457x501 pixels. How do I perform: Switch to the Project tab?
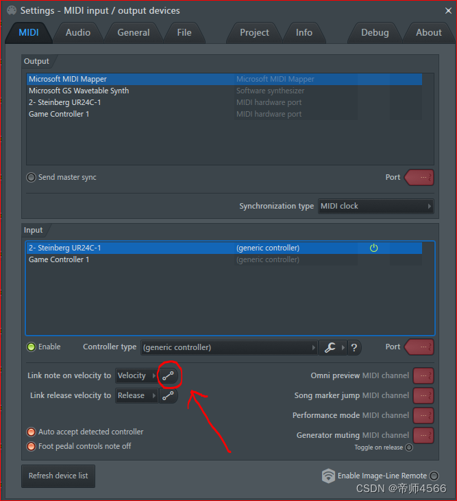[254, 32]
